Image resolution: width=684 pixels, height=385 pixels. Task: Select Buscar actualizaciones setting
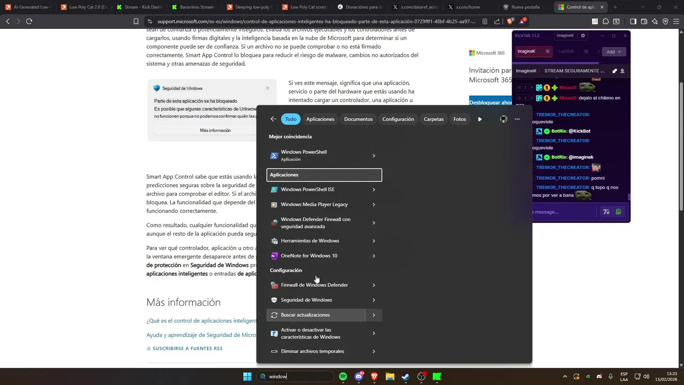(316, 315)
